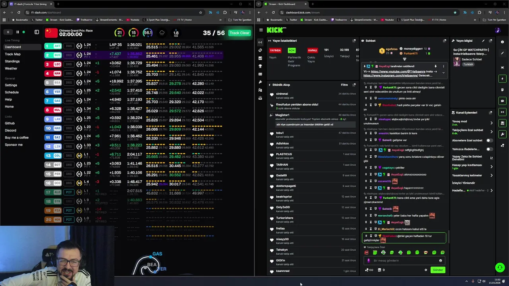Open Buy me a coffee link
Screen dimensions: 509x286
[x=17, y=137]
